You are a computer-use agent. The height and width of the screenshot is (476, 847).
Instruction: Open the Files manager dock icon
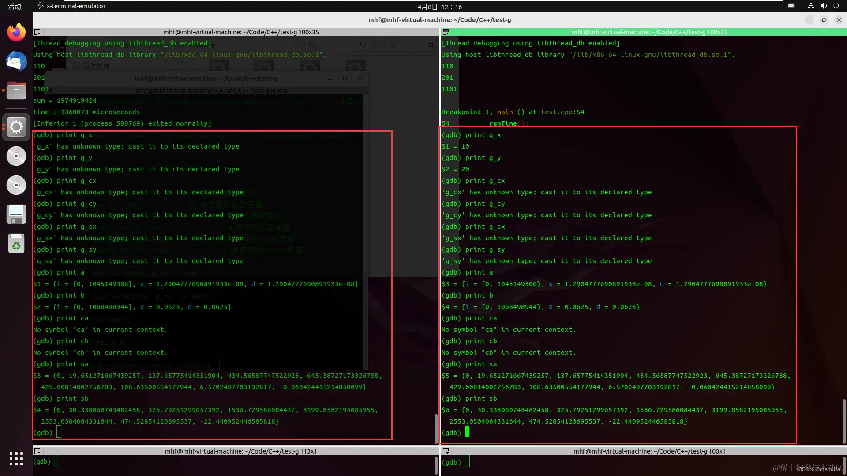tap(16, 91)
